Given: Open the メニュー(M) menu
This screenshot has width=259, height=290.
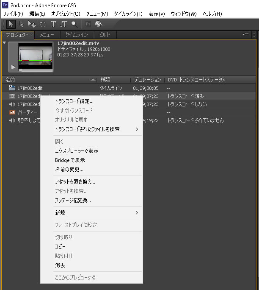Looking at the screenshot, I should (97, 14).
